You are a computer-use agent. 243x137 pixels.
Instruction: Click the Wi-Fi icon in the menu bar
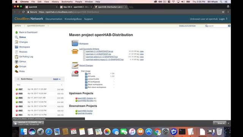174,2
